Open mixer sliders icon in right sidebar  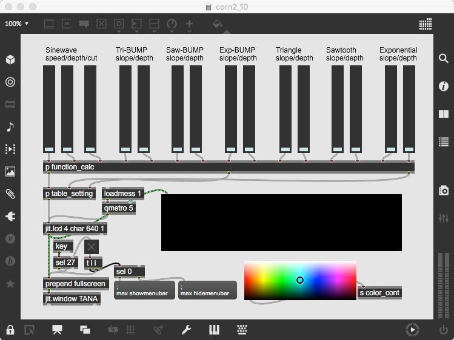click(x=443, y=218)
